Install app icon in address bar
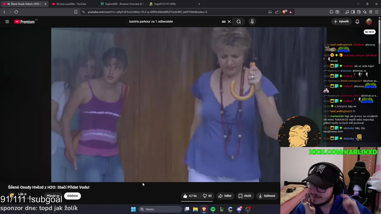The image size is (381, 214). [x=270, y=12]
